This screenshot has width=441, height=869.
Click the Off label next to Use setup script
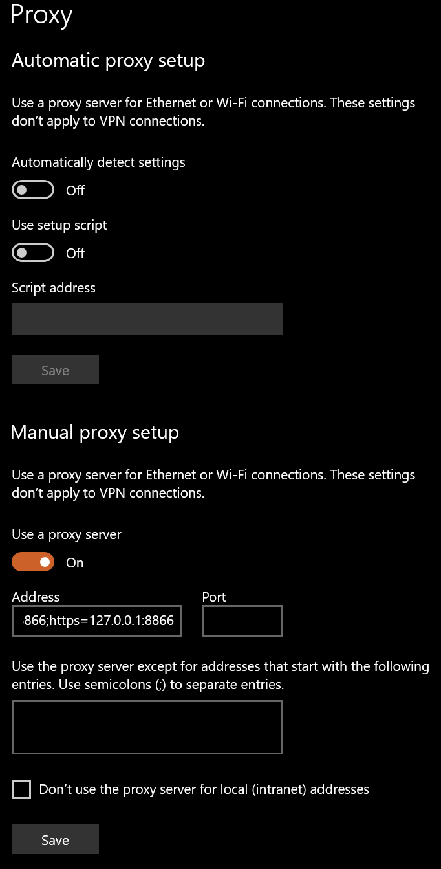(x=76, y=254)
